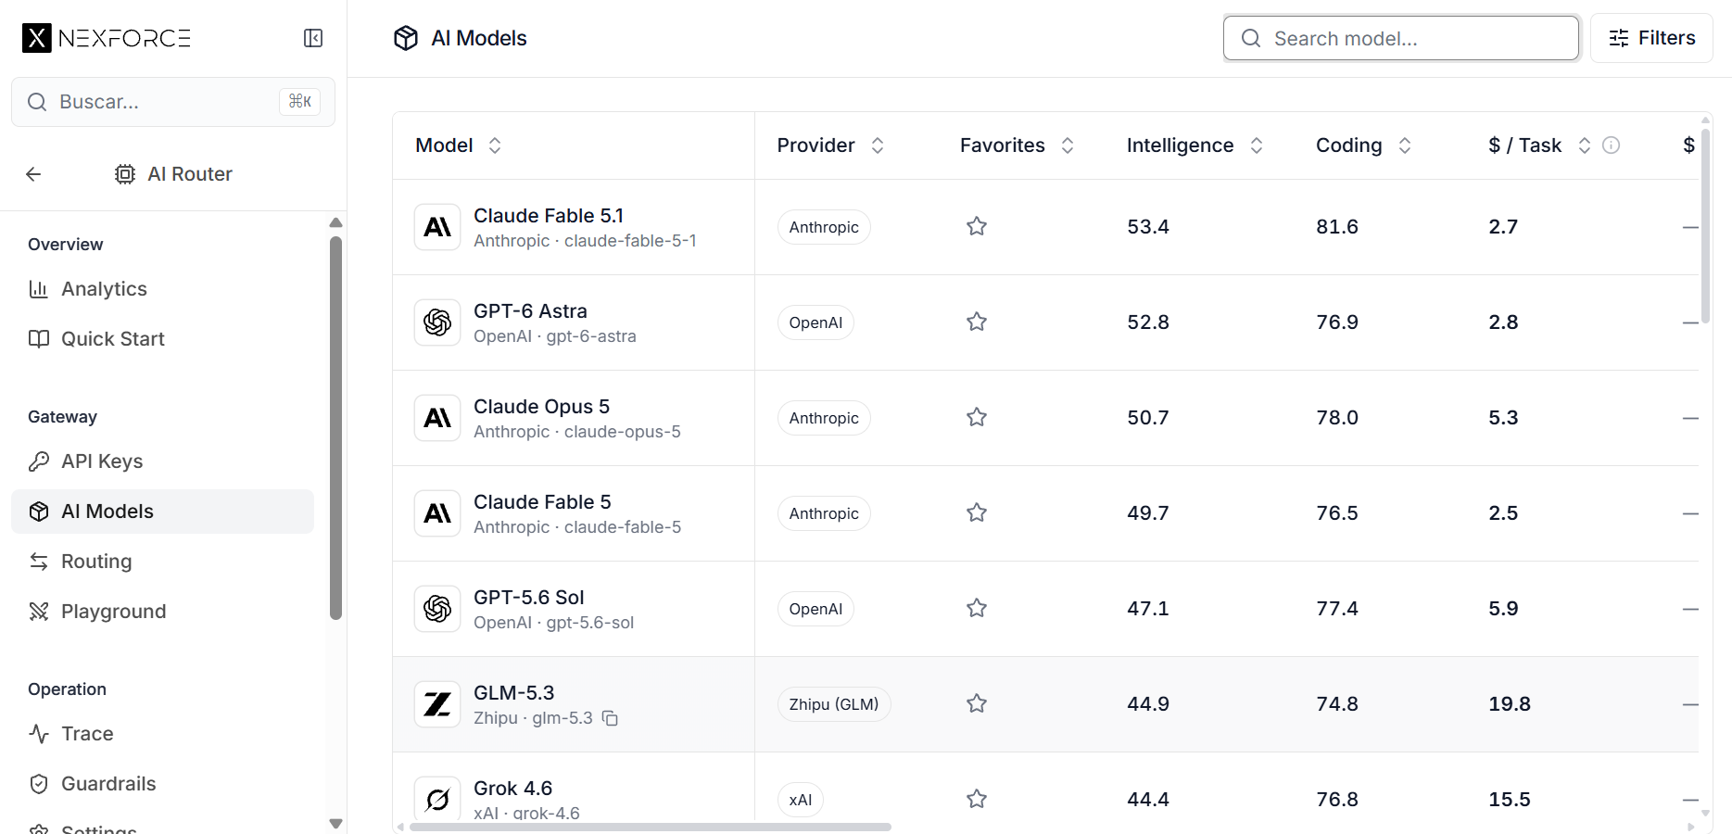Favorite Claude Opus 5 with star
The image size is (1732, 834).
pyautogui.click(x=977, y=417)
